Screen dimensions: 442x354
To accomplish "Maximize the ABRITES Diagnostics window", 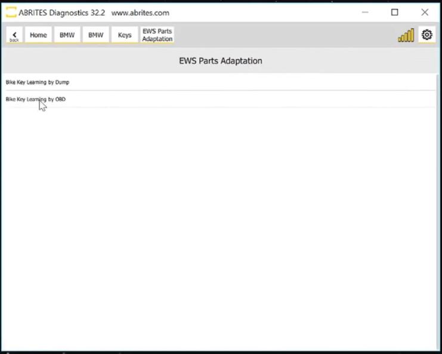I will pyautogui.click(x=395, y=13).
